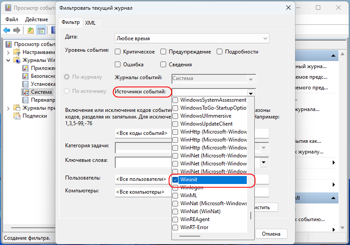Click the blue Back arrow in toolbar
This screenshot has height=245, width=350.
(x=7, y=31)
